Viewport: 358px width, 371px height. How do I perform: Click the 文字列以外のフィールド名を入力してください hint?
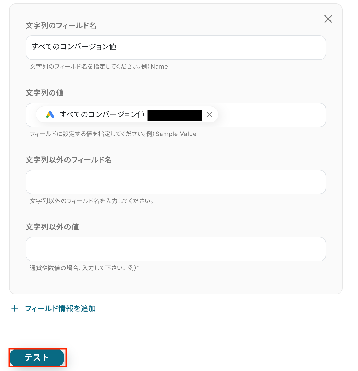(92, 201)
